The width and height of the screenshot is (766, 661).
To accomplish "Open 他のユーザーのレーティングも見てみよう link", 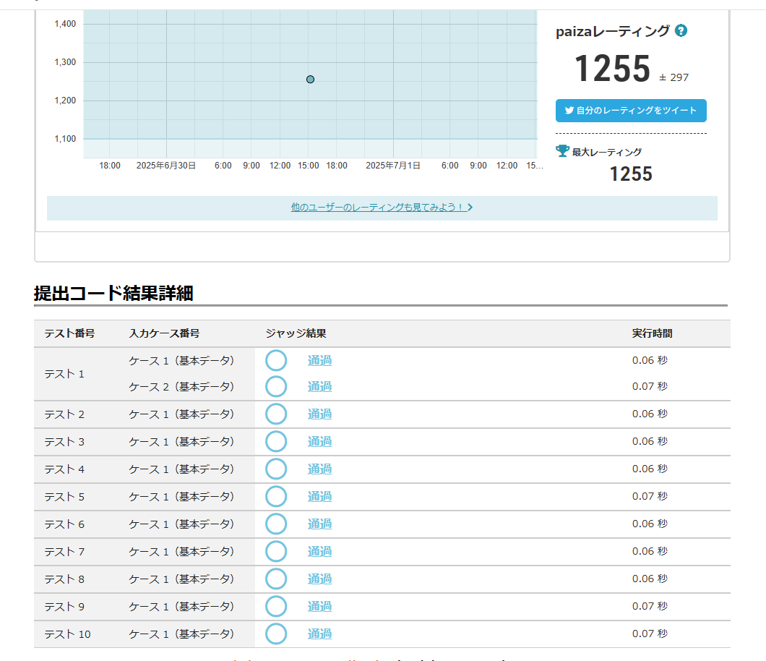I will point(376,208).
